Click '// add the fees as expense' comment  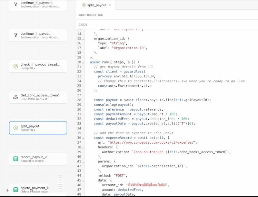click(x=134, y=133)
